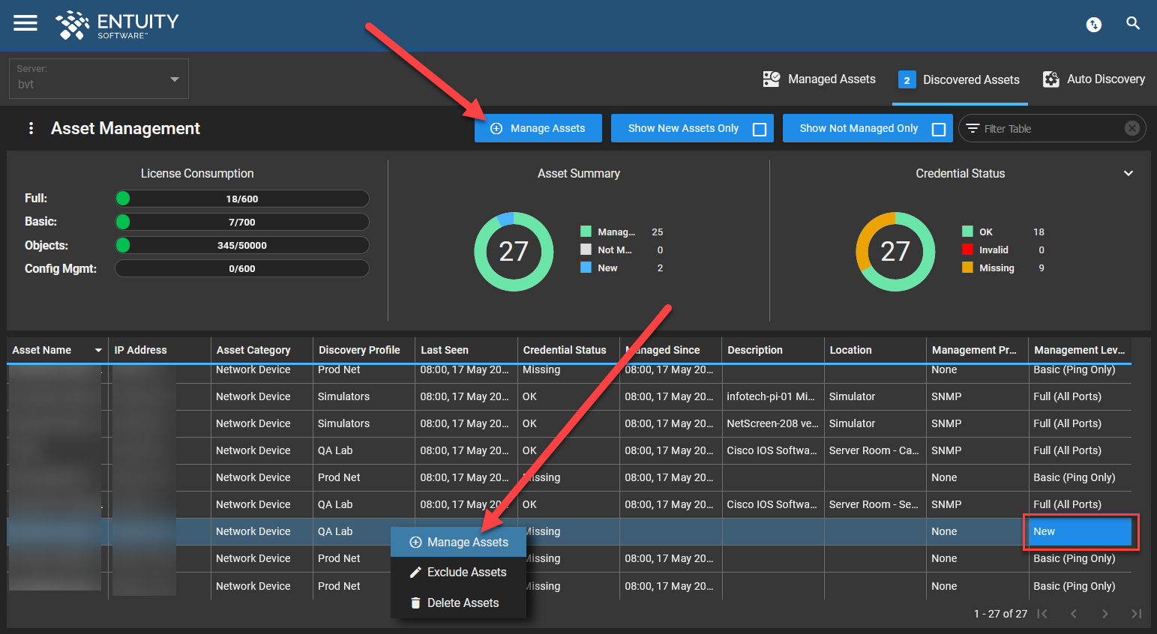Click the Discovered Assets count badge
Viewport: 1157px width, 634px height.
coord(907,79)
